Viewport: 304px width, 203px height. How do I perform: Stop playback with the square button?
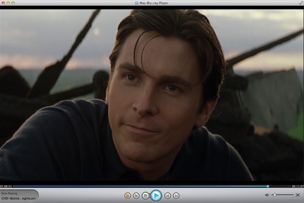145,196
